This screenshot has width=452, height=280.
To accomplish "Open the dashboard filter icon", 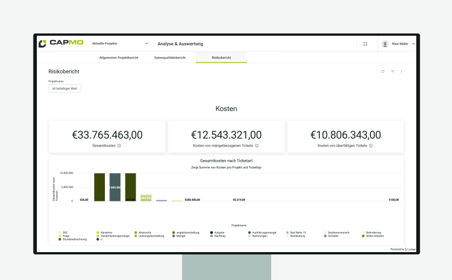I will tap(393, 71).
